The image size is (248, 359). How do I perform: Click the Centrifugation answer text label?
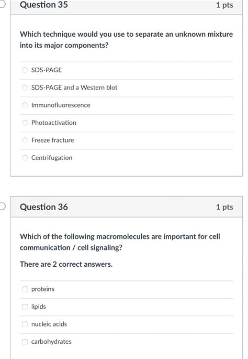(52, 158)
